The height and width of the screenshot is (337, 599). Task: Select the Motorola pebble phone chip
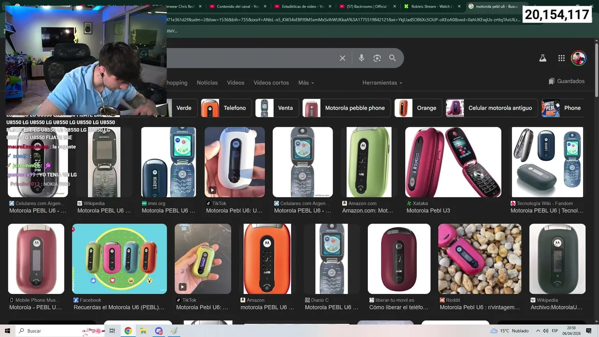(346, 108)
